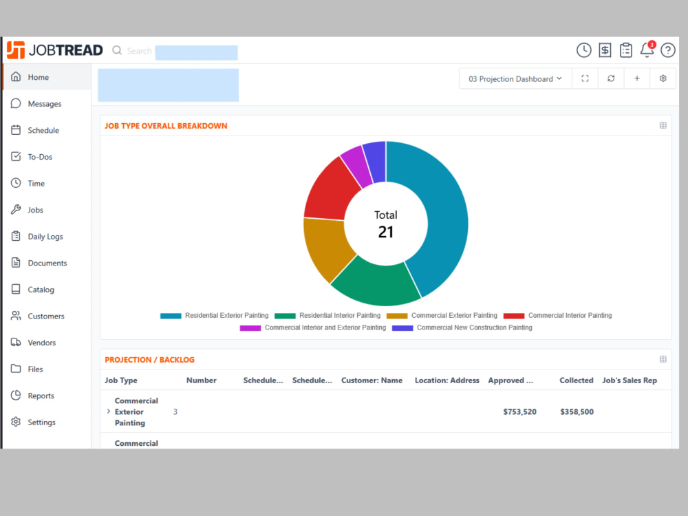688x516 pixels.
Task: Toggle Residential Exterior Painting legend swatch
Action: point(171,316)
